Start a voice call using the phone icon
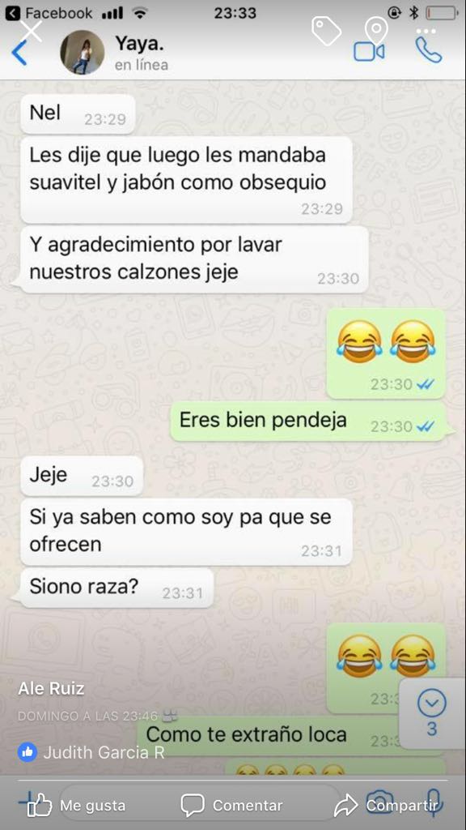The height and width of the screenshot is (830, 466). click(429, 50)
